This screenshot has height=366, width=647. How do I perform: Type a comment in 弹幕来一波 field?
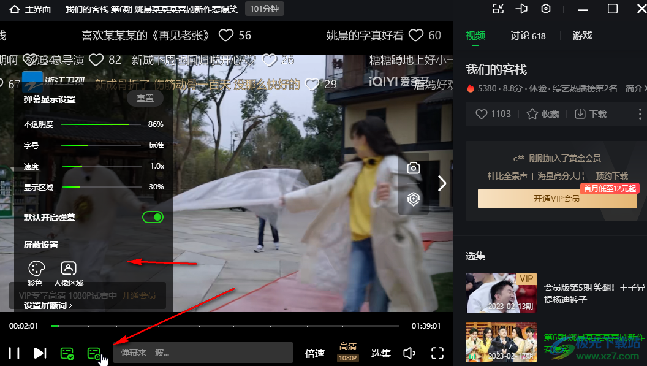tap(203, 353)
